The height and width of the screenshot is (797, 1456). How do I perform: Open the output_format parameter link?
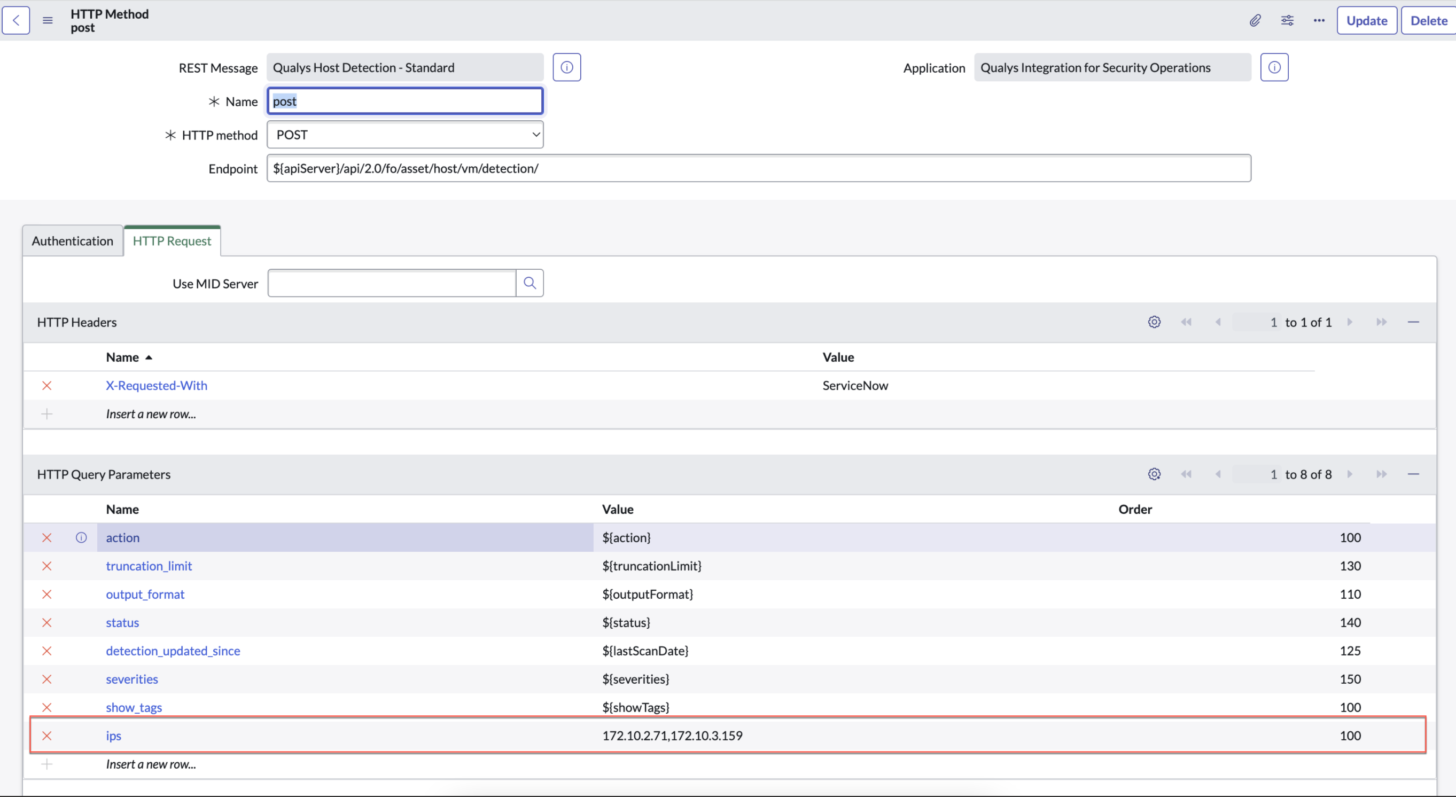pyautogui.click(x=145, y=594)
